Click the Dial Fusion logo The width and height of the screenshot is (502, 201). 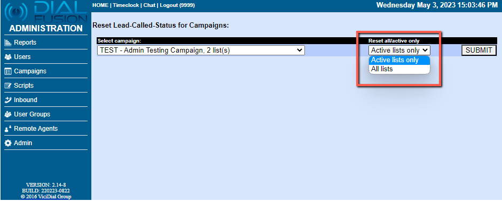(x=45, y=12)
